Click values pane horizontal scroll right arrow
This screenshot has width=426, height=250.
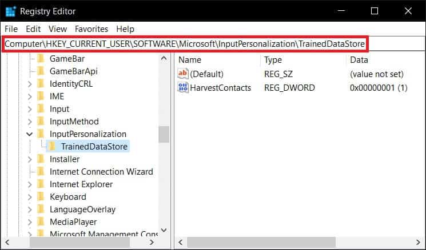tap(419, 242)
